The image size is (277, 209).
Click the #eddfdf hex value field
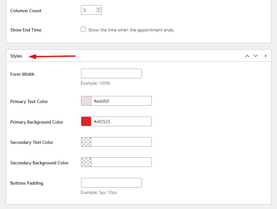pyautogui.click(x=121, y=101)
